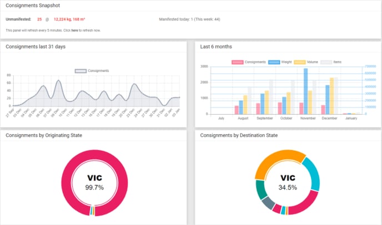Image resolution: width=382 pixels, height=225 pixels.
Task: Click the 'Last 6 months' heading
Action: [x=216, y=47]
